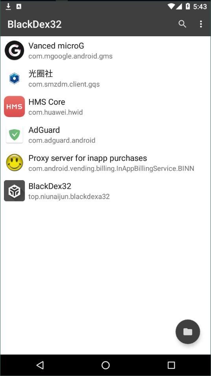Click package name com.adguard.android

[x=62, y=140]
